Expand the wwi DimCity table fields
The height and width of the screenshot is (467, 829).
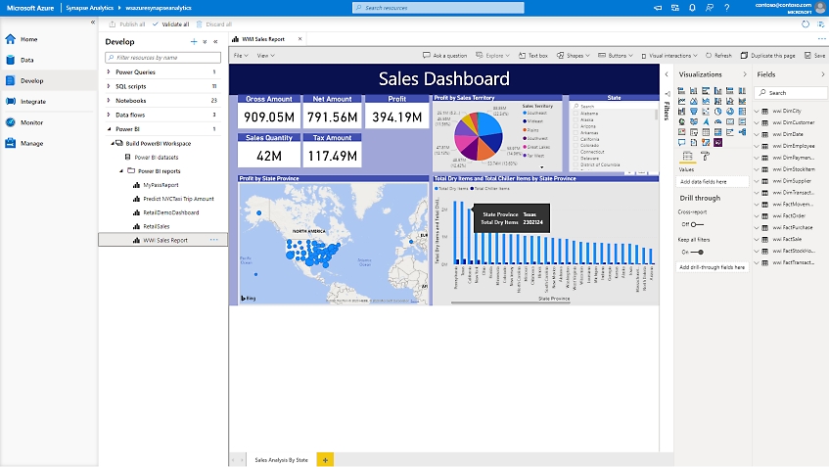click(x=757, y=112)
